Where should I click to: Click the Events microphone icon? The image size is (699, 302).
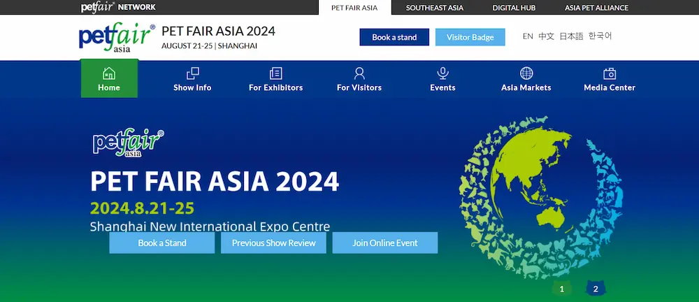442,73
